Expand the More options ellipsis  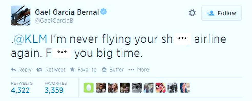[x=131, y=70]
